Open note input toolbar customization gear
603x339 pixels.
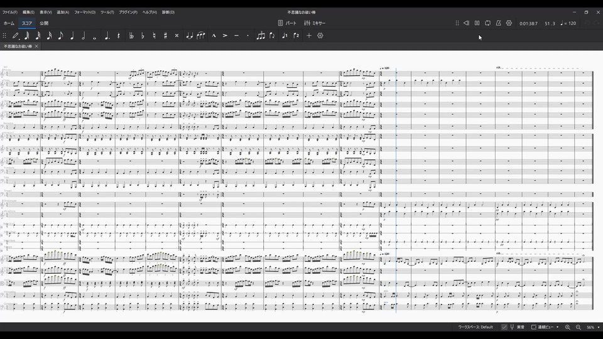click(320, 36)
